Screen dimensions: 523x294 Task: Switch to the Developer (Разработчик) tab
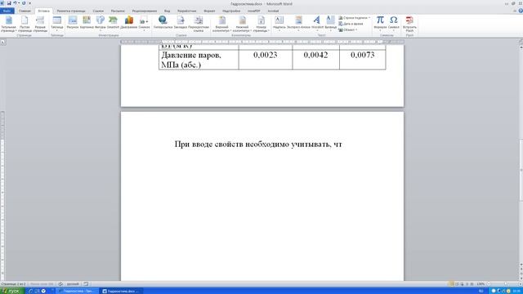coord(187,11)
